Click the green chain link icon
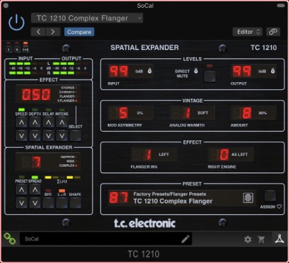Image resolution: width=289 pixels, height=263 pixels. (x=10, y=239)
